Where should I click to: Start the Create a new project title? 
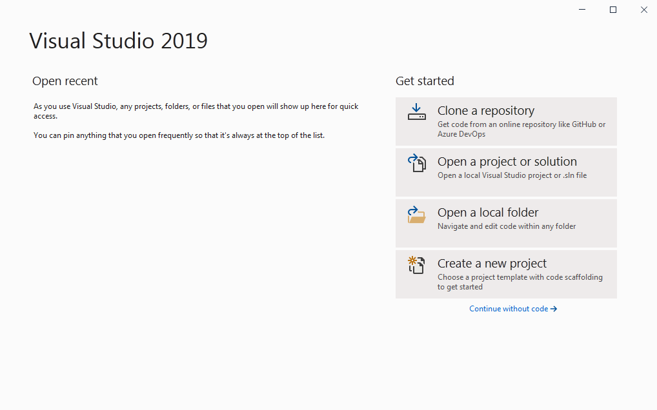pos(492,264)
